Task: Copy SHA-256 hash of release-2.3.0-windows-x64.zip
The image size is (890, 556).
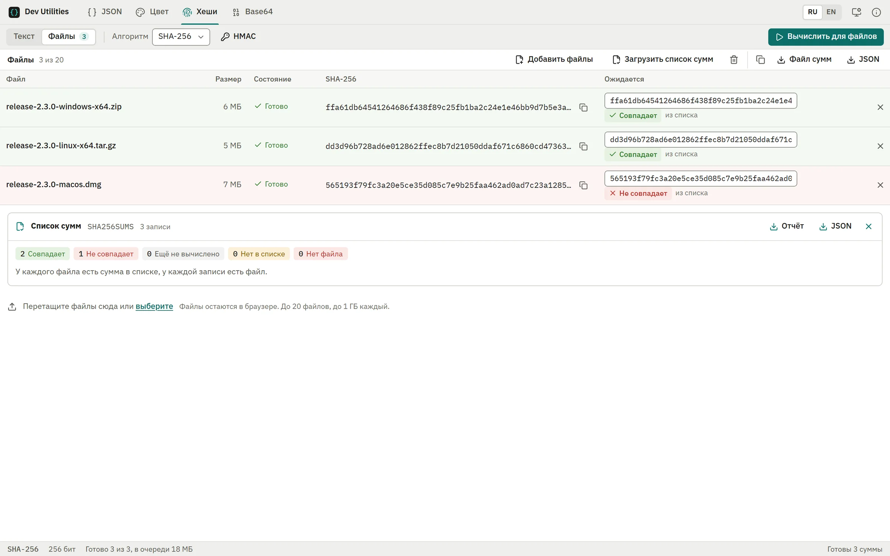Action: coord(583,107)
